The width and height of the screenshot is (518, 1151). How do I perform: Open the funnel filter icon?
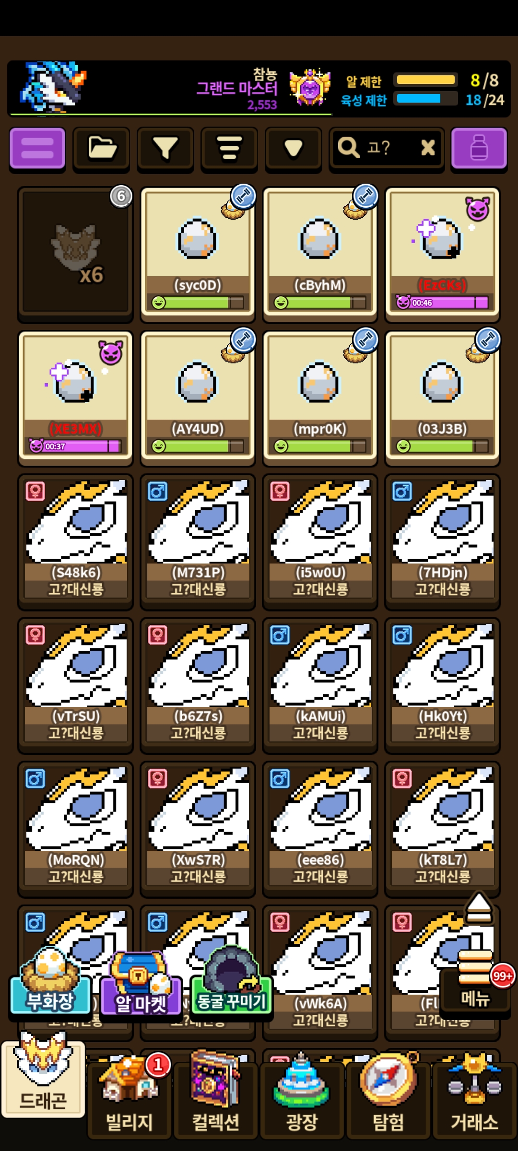coord(165,148)
